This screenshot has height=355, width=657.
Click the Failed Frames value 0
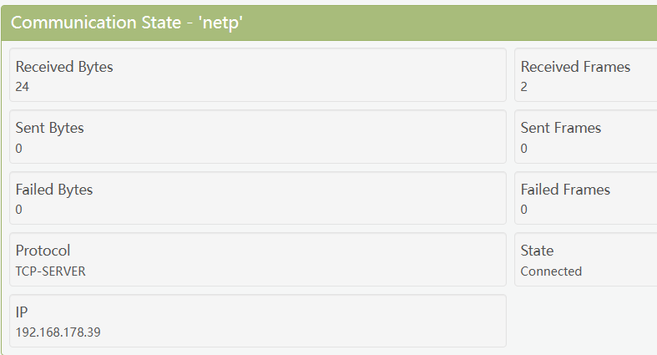524,209
